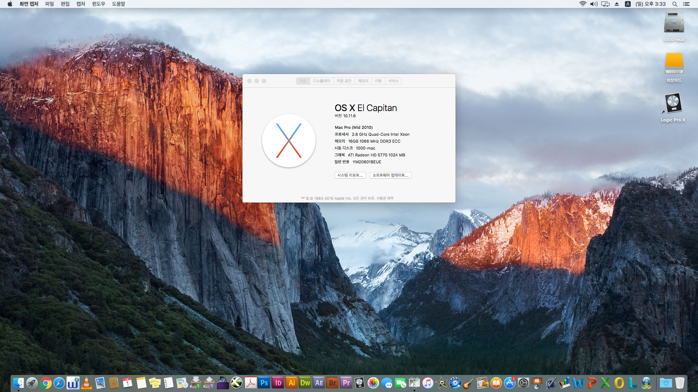Open the volume control in menu bar
This screenshot has height=392, width=698.
594,4
